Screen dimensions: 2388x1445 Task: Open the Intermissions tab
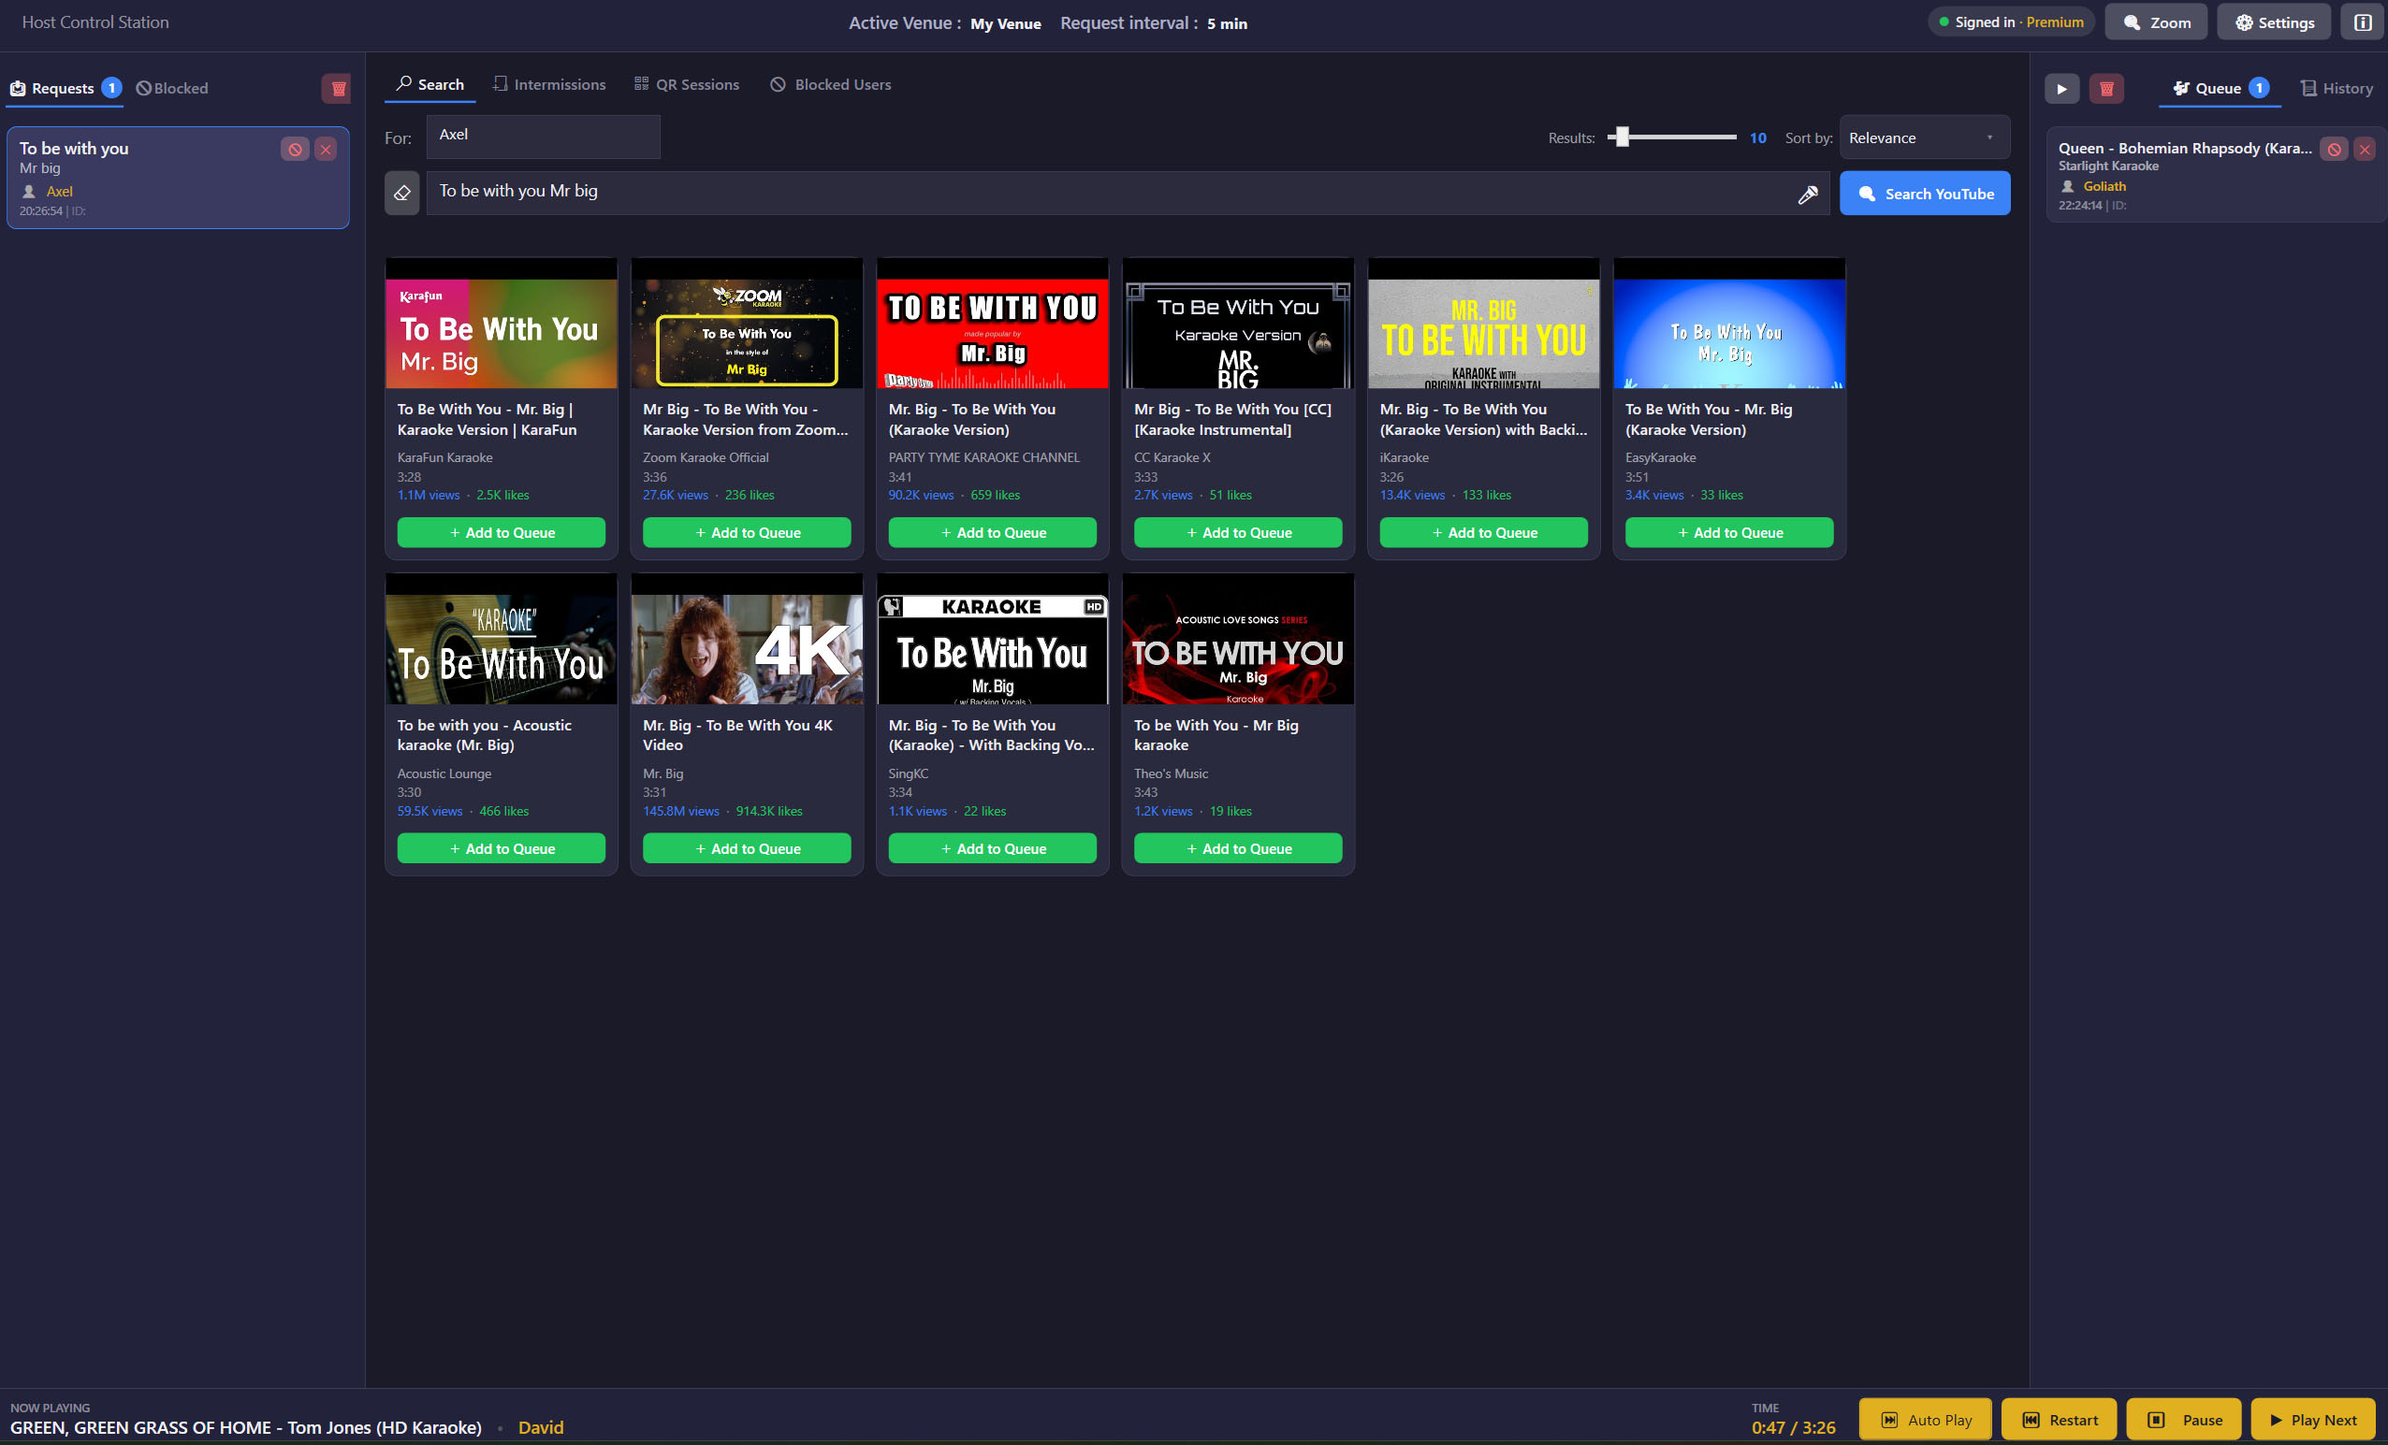[x=549, y=85]
